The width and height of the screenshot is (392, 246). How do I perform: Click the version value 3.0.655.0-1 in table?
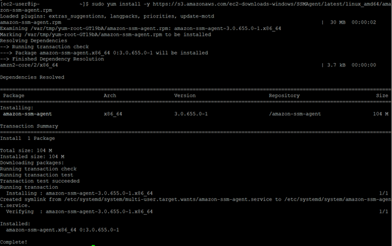191,114
